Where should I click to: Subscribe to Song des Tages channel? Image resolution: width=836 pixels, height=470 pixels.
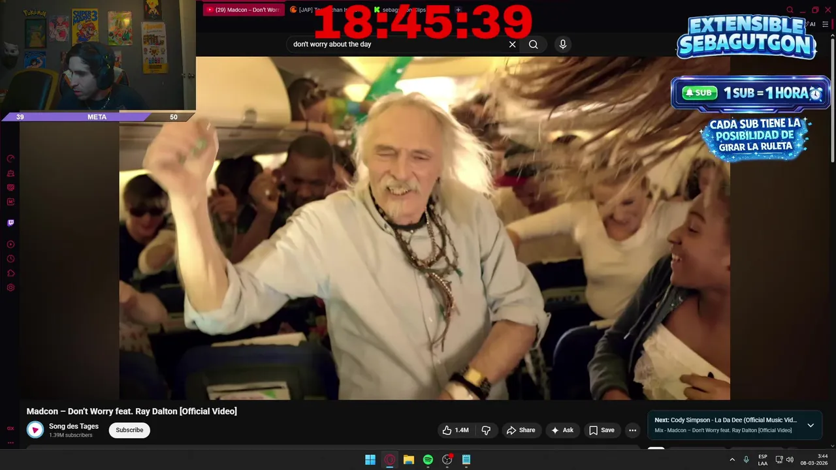point(129,430)
